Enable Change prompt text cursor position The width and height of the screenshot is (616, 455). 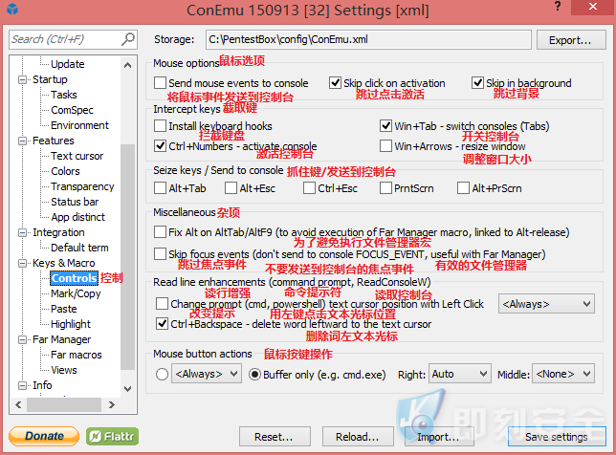pos(162,304)
